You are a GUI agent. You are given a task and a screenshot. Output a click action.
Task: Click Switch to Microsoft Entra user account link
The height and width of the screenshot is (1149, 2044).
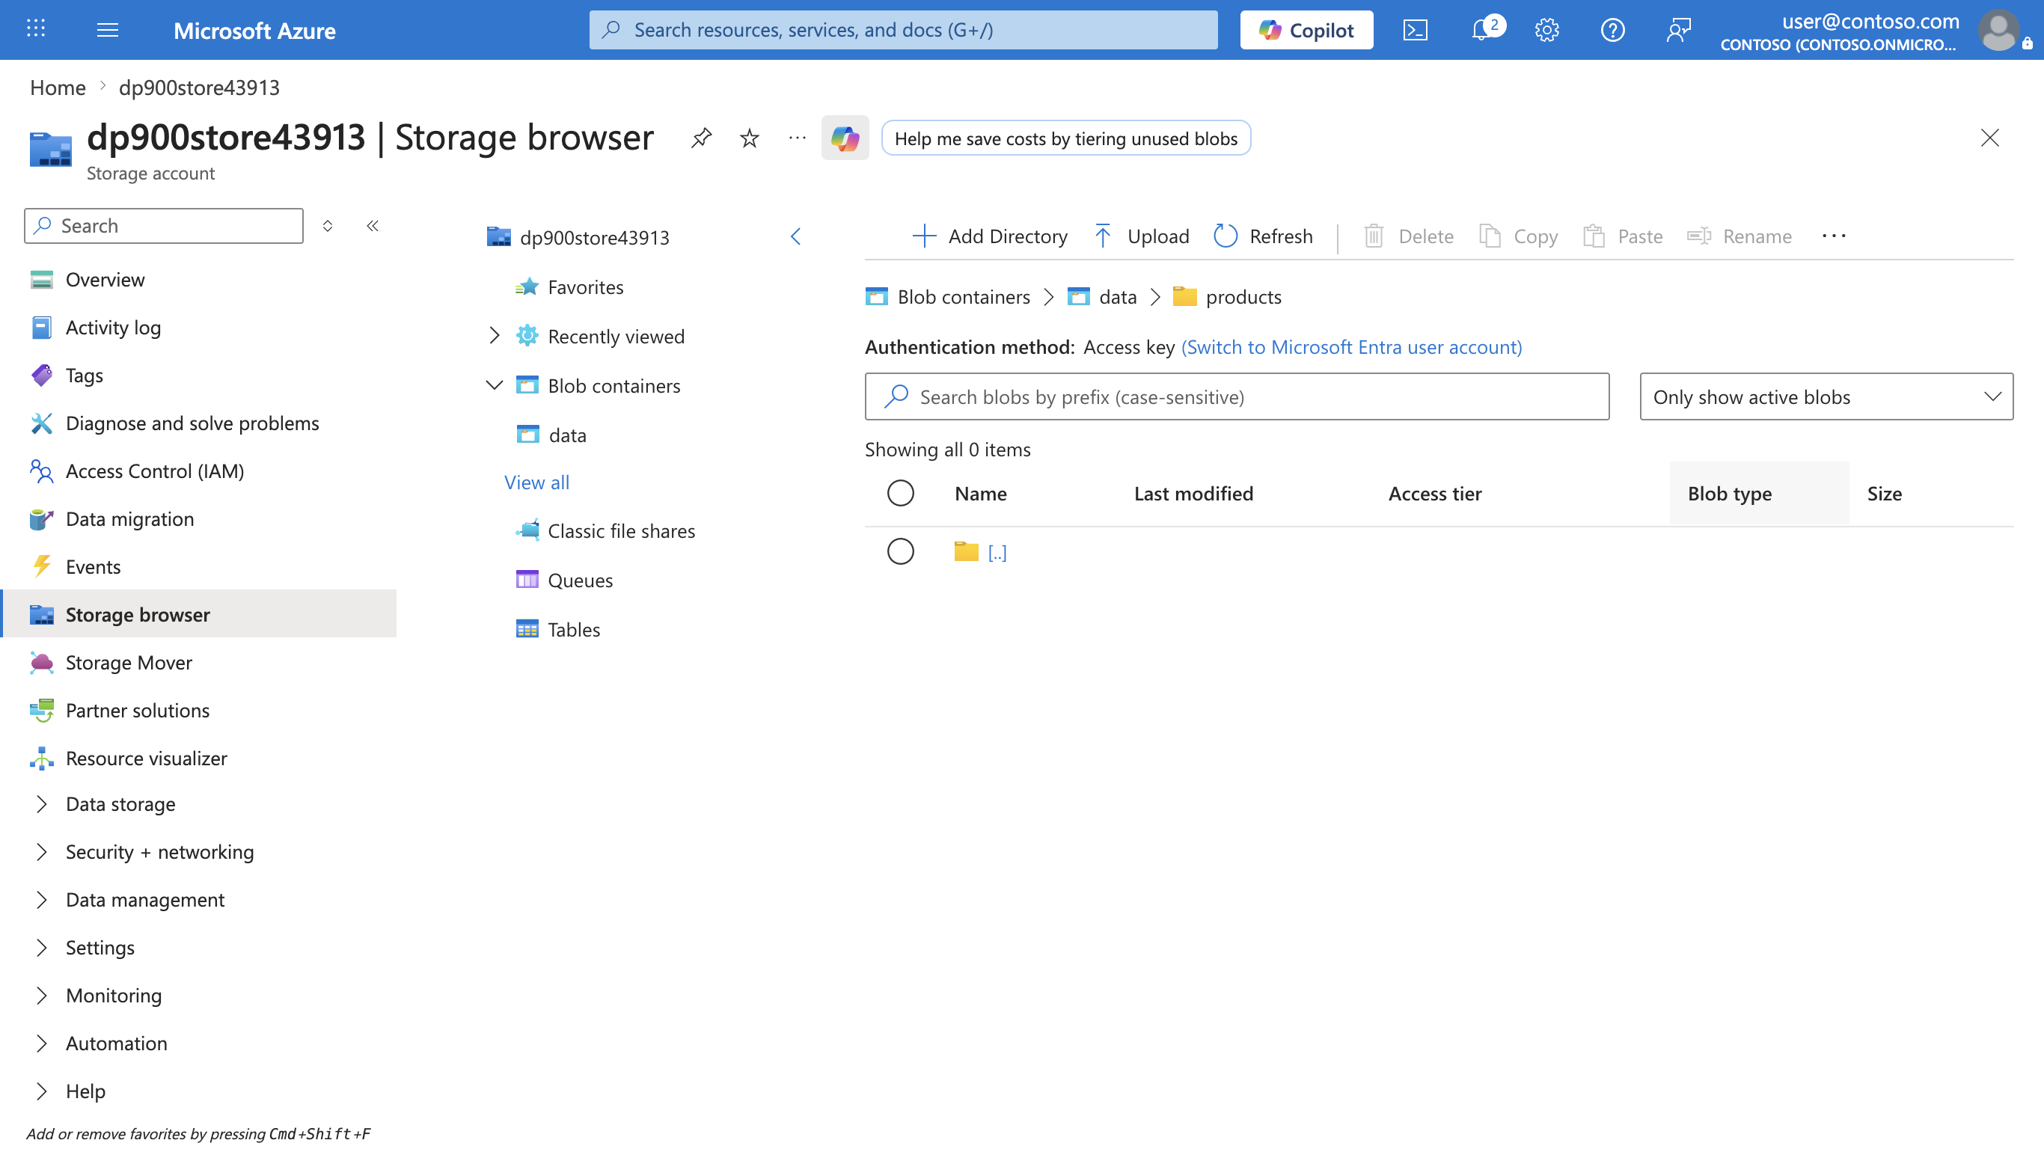tap(1351, 347)
